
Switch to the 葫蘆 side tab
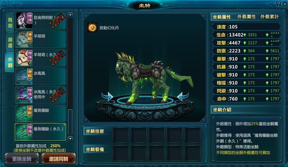pos(10,43)
